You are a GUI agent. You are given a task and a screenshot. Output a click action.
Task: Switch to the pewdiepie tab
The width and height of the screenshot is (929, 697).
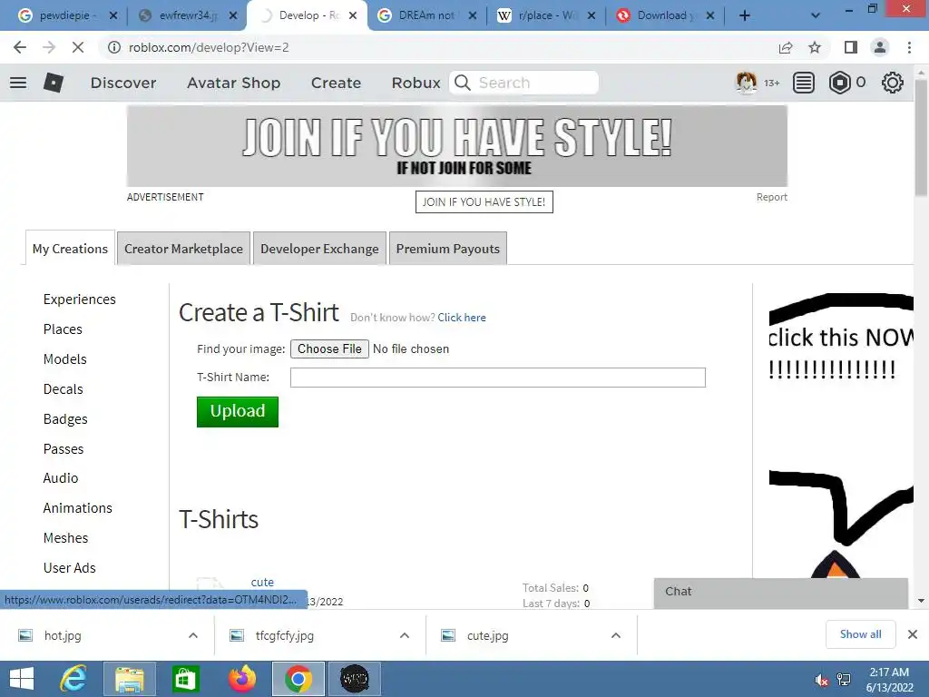tap(67, 15)
